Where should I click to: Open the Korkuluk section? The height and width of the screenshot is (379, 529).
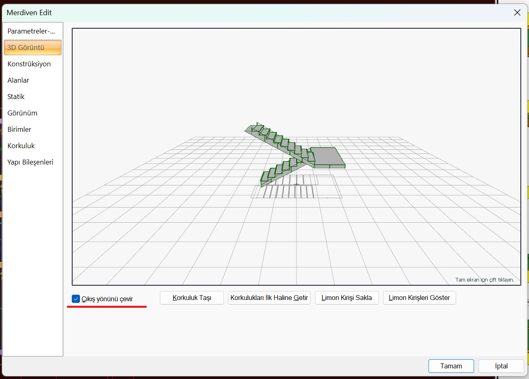pyautogui.click(x=21, y=146)
